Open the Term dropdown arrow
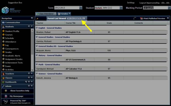This screenshot has width=171, height=106. pyautogui.click(x=81, y=8)
